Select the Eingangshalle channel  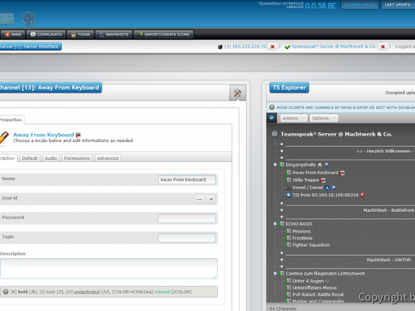coord(301,164)
